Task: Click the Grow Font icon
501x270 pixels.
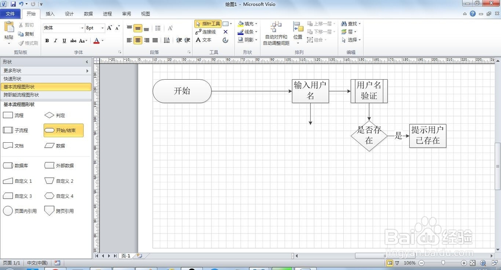Action: tap(110, 28)
